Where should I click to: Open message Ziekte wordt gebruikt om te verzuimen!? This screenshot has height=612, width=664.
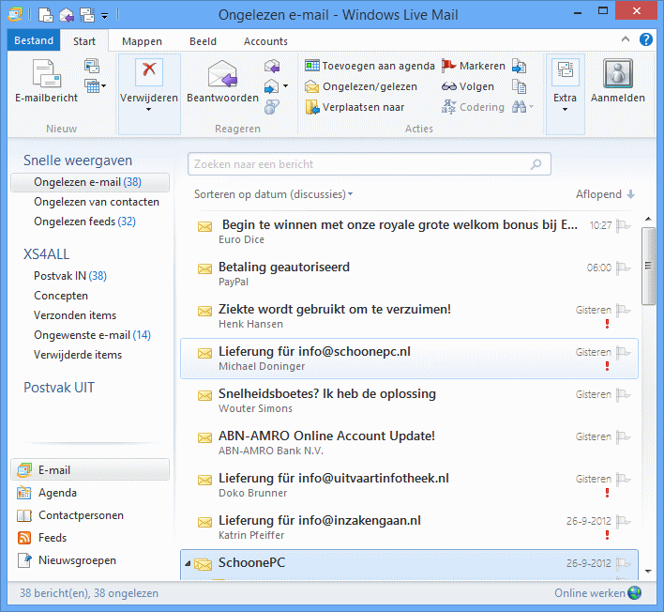pyautogui.click(x=409, y=316)
